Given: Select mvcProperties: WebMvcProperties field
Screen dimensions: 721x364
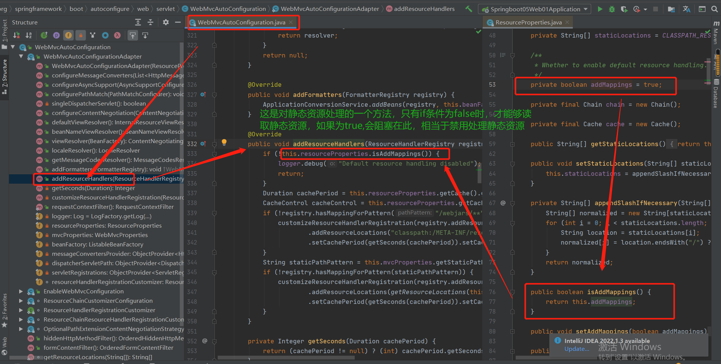Looking at the screenshot, I should pos(100,235).
